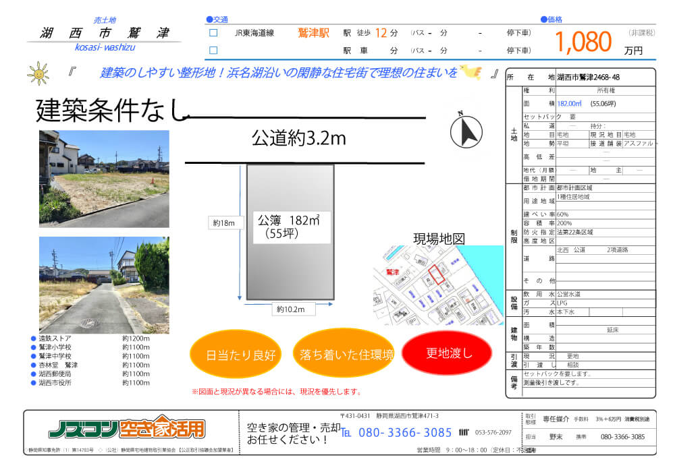Click the orange 落ち着いた住環境 oval
Viewport: 675px width, 476px height.
(346, 353)
